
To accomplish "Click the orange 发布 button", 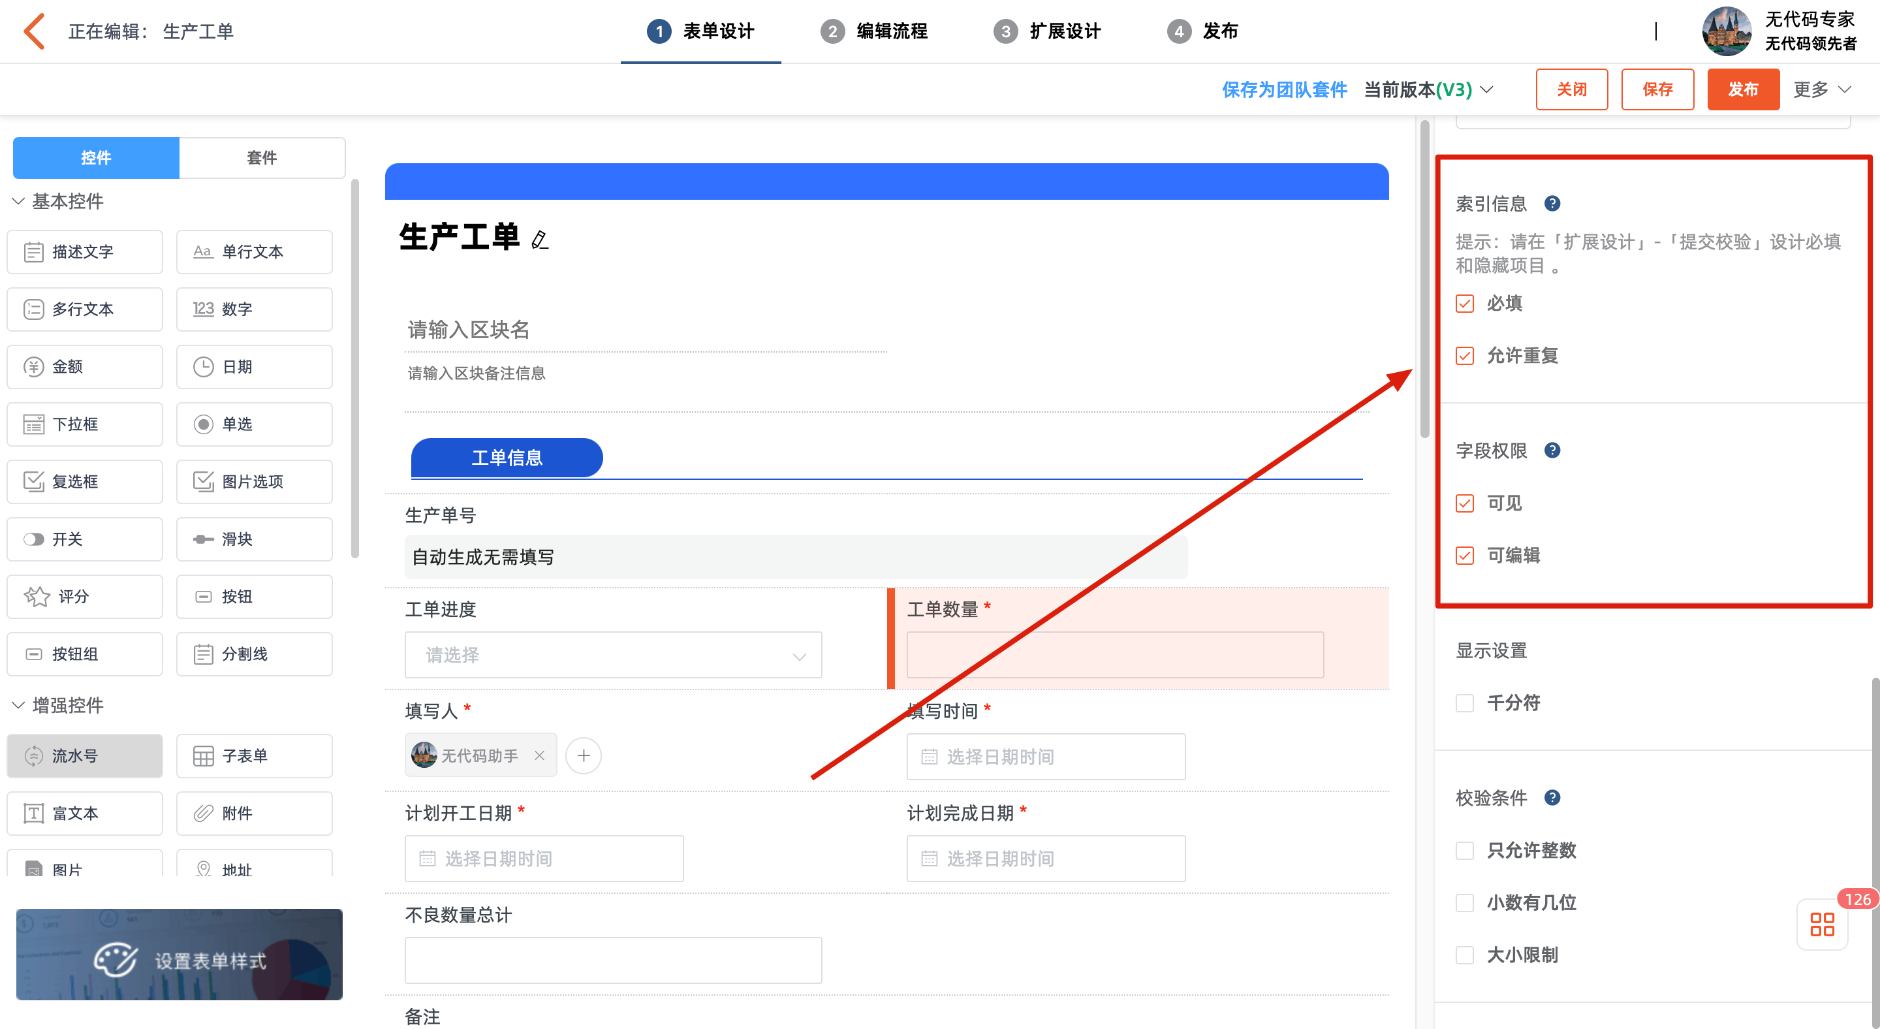I will point(1742,89).
